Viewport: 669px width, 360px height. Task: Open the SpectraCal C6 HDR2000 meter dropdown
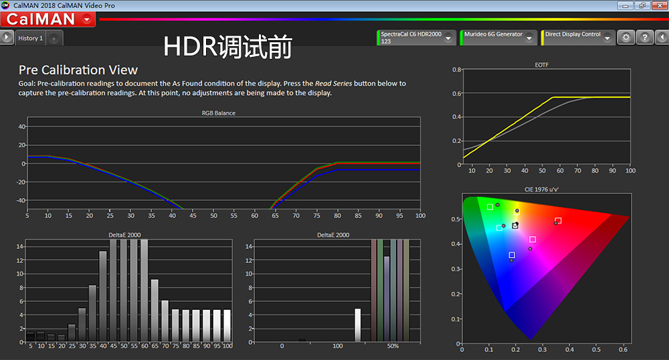pos(448,38)
